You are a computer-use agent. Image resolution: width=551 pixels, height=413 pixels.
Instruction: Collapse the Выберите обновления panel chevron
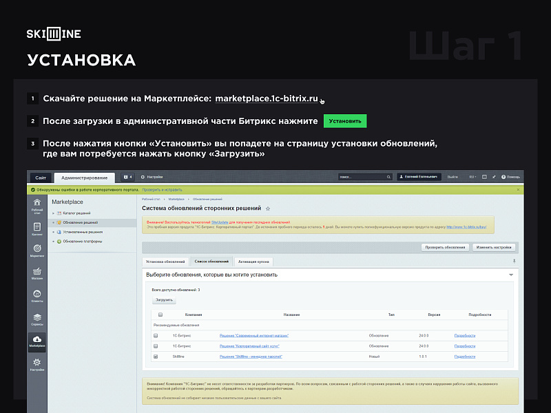[x=510, y=273]
